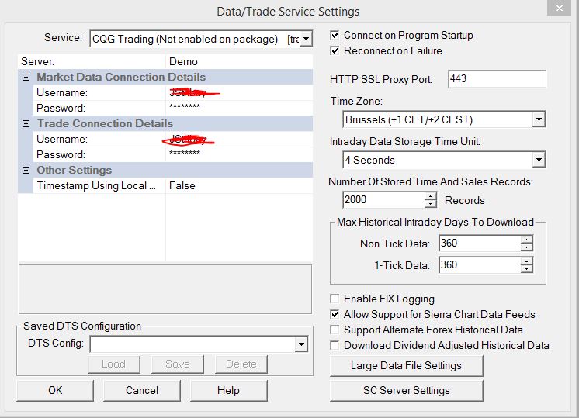579x418 pixels.
Task: Open Large Data File Settings
Action: pyautogui.click(x=406, y=365)
